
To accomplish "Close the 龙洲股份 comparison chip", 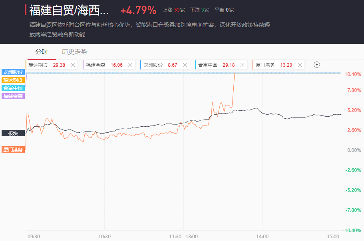I will coord(185,65).
